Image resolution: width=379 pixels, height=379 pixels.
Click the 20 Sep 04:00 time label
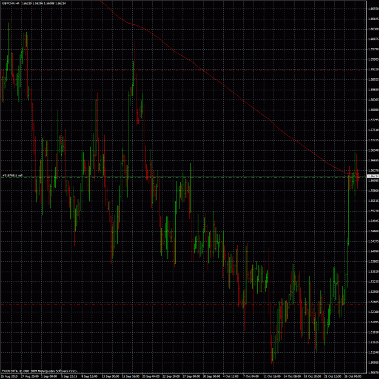point(150,377)
